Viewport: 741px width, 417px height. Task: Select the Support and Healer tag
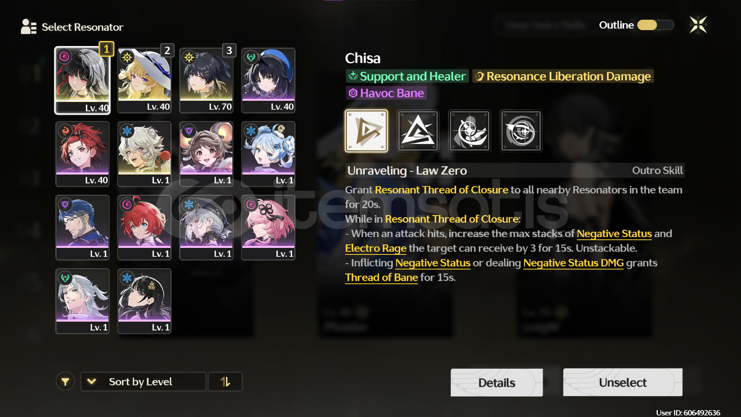click(x=407, y=76)
